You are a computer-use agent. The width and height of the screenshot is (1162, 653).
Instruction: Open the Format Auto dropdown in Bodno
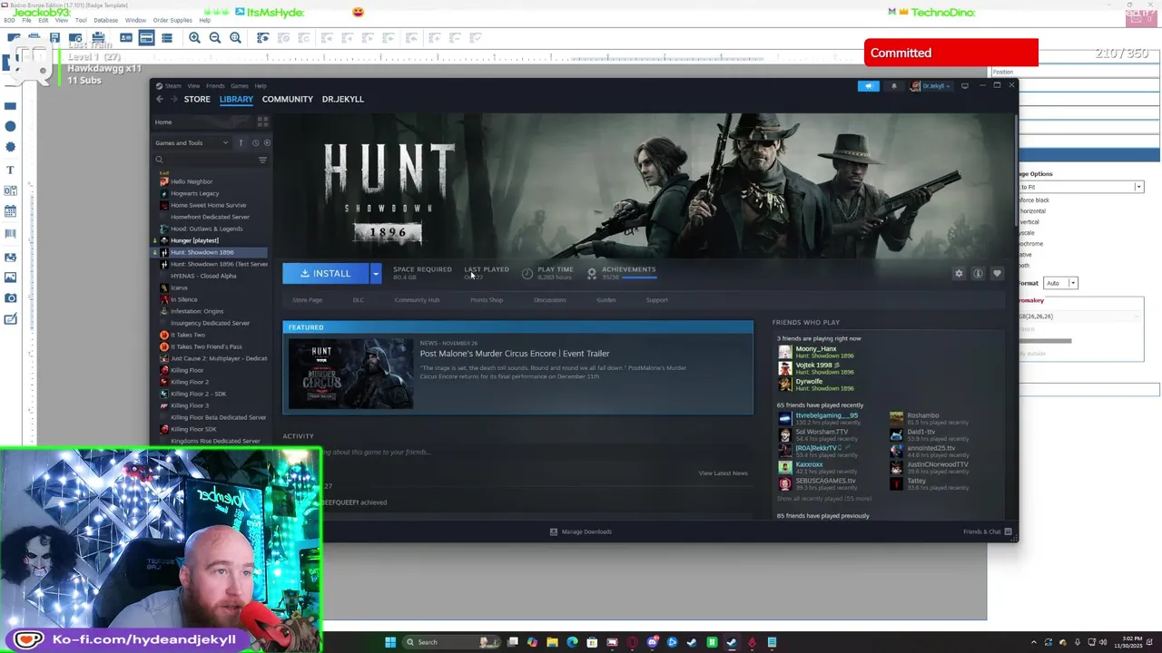coord(1060,283)
